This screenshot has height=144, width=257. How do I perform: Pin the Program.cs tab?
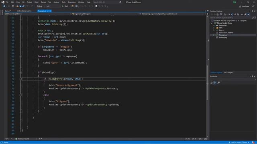click(48, 11)
